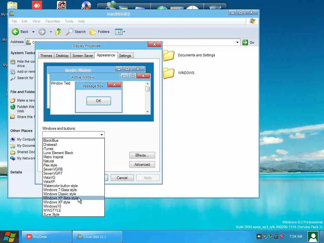This screenshot has height=243, width=324.
Task: Select Windows XP Beta style
Action: [x=73, y=198]
